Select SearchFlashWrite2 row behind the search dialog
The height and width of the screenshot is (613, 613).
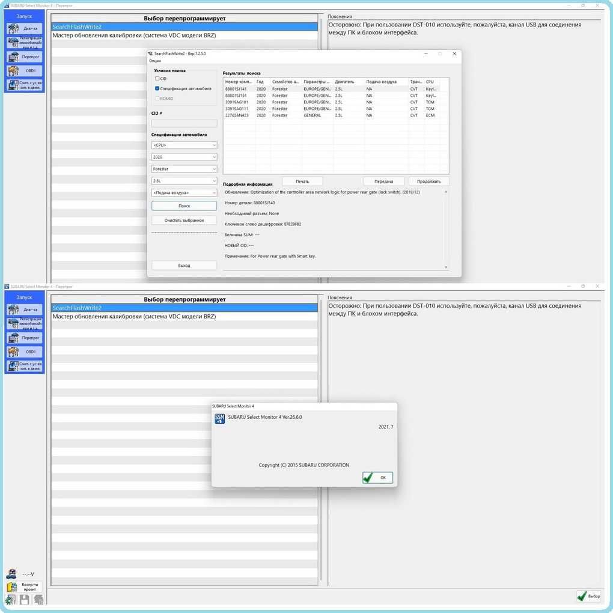[x=185, y=26]
